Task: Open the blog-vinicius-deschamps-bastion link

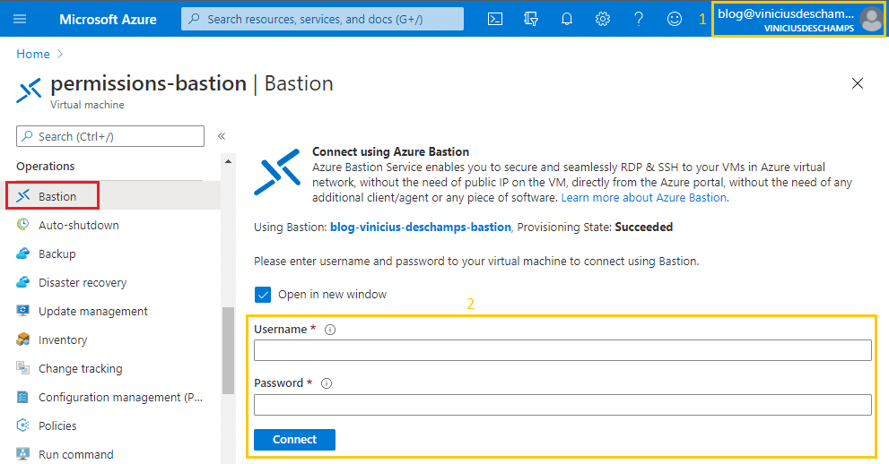Action: coord(420,227)
